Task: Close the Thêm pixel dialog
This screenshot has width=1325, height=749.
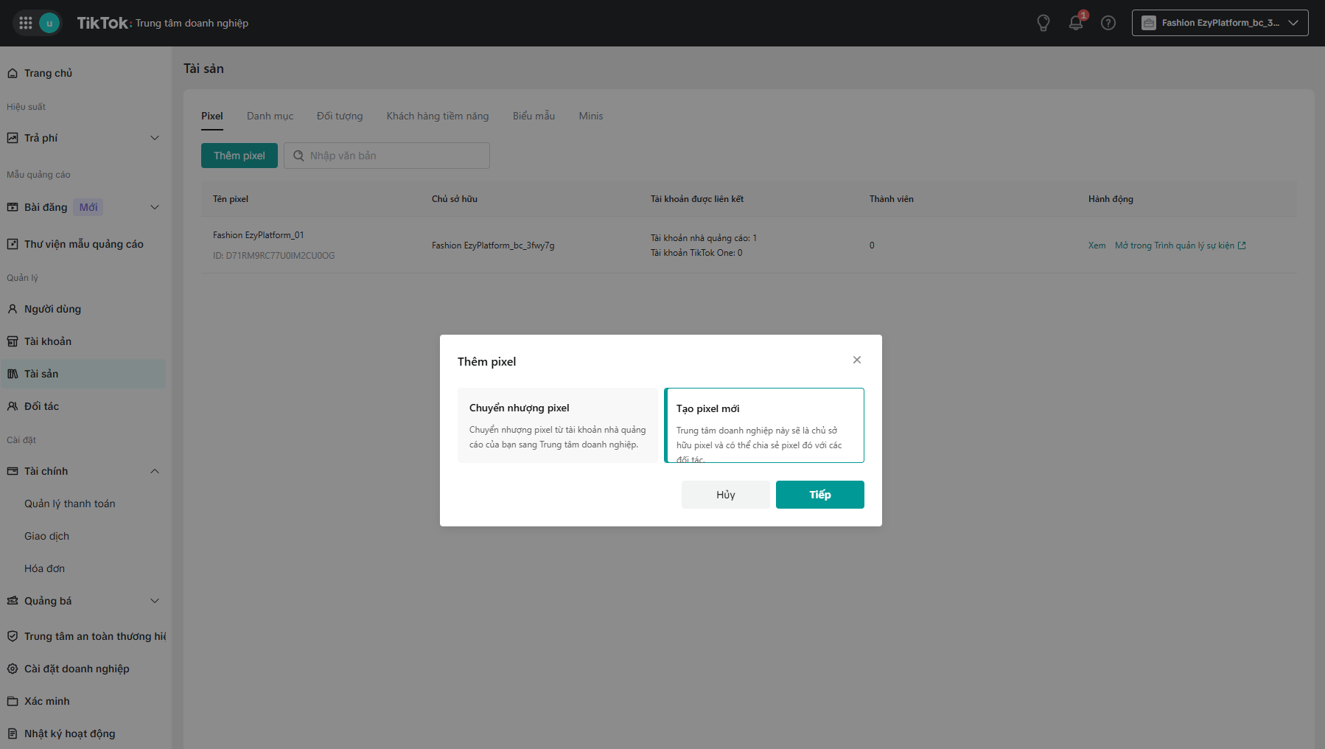Action: pyautogui.click(x=857, y=360)
